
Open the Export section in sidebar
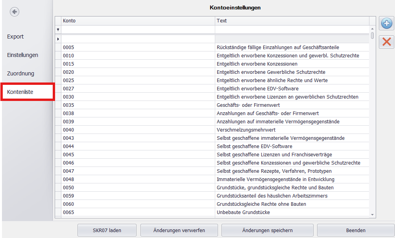tap(15, 36)
